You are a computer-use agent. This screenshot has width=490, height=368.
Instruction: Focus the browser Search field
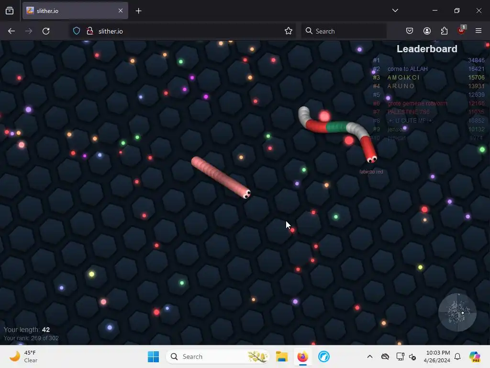tap(344, 31)
